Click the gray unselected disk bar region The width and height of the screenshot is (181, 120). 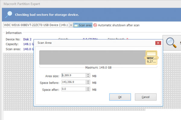point(92,57)
